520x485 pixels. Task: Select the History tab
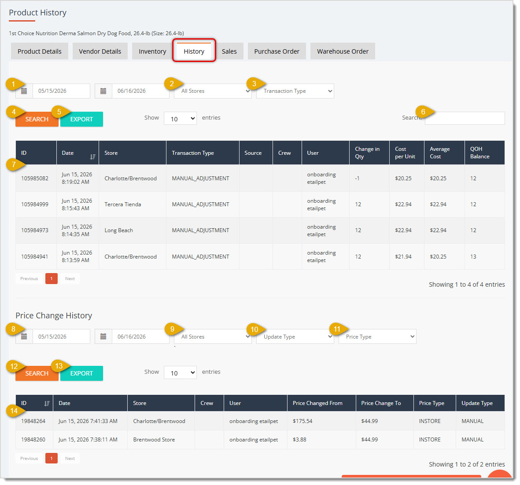[194, 51]
